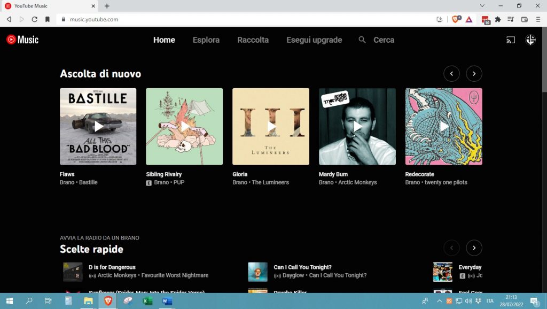Play Flaws on the Bastille cover

[98, 126]
